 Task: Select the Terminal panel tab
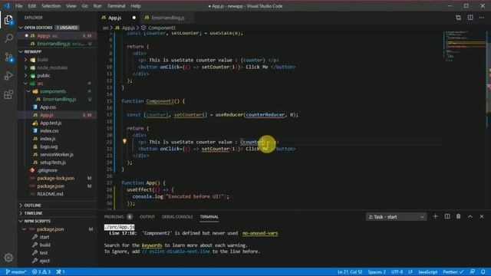point(209,216)
